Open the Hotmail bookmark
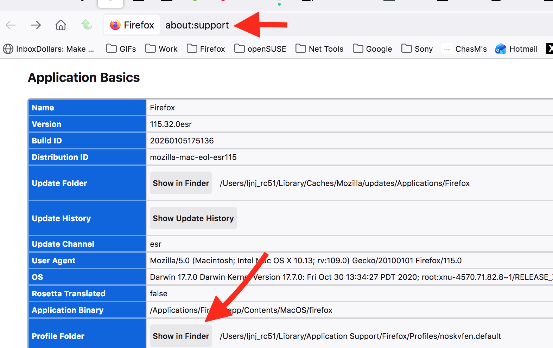Image resolution: width=553 pixels, height=348 pixels. coord(516,49)
